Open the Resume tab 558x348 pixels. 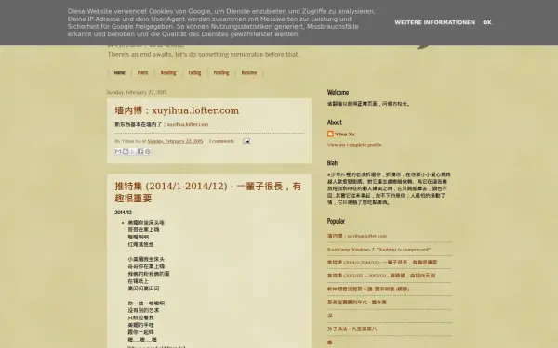tap(249, 72)
